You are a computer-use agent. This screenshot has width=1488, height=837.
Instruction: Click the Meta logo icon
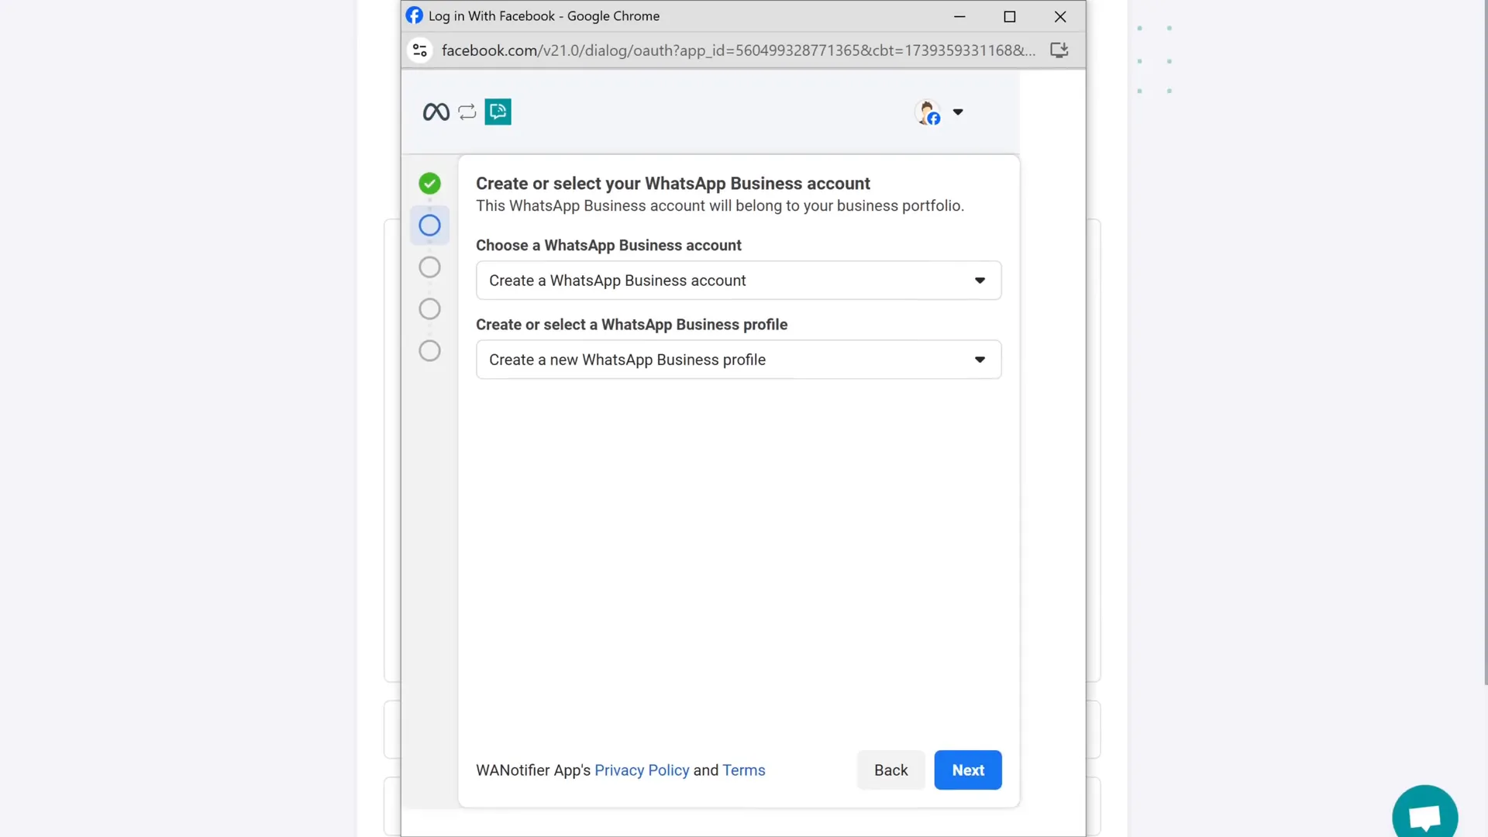tap(436, 112)
